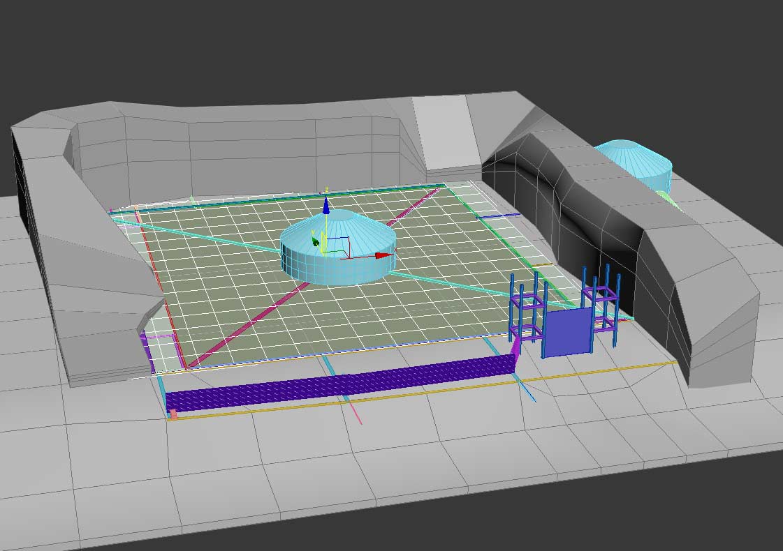Select the long purple textured fence strip
The height and width of the screenshot is (551, 783).
tap(335, 384)
